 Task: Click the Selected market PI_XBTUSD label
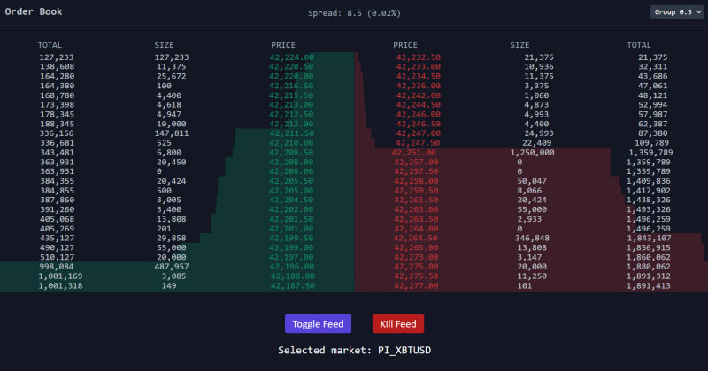point(354,350)
